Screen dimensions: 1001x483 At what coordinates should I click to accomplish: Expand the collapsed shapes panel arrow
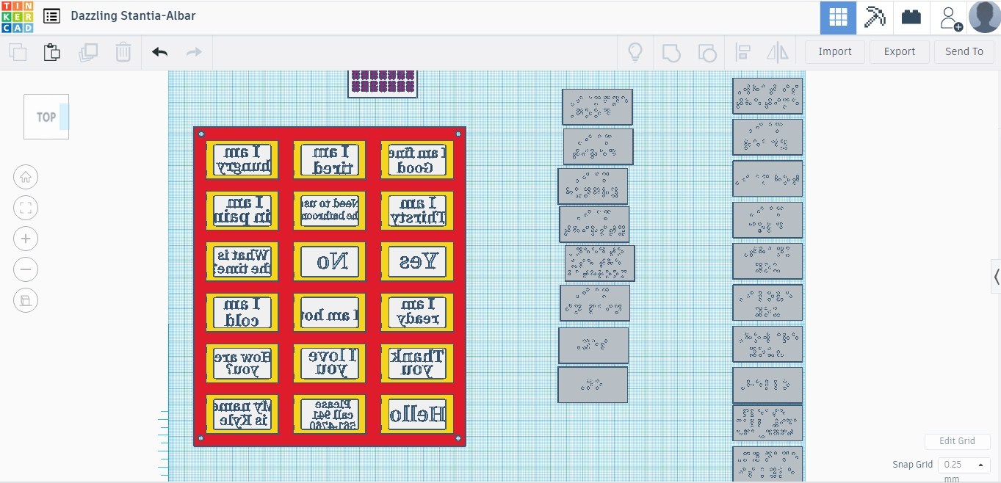click(x=996, y=277)
